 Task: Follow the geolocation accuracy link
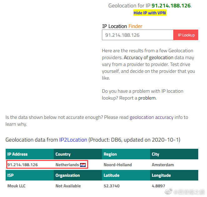[151, 117]
